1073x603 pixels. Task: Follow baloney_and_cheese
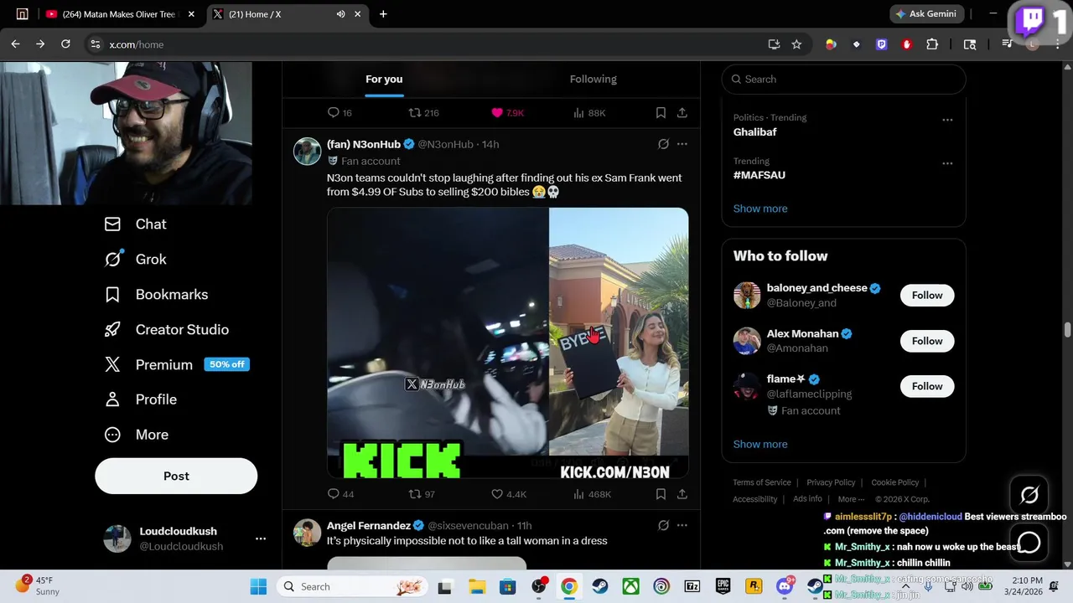(x=927, y=295)
